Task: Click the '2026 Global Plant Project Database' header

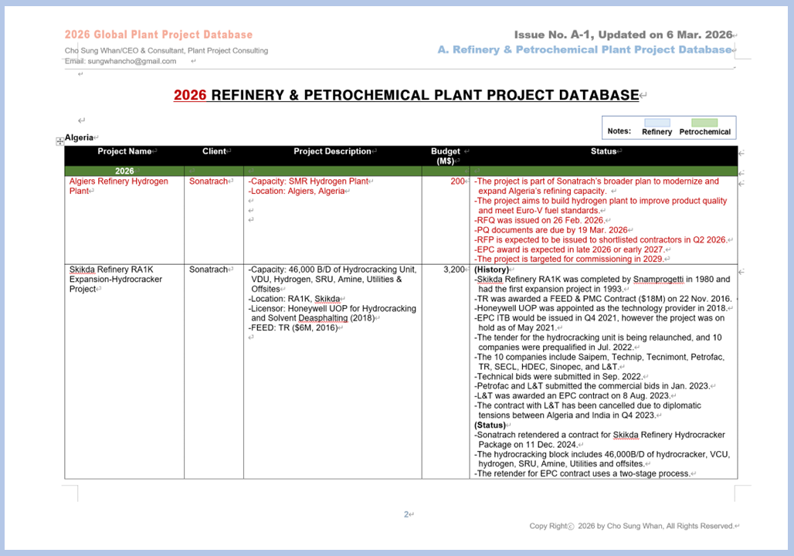Action: point(158,35)
